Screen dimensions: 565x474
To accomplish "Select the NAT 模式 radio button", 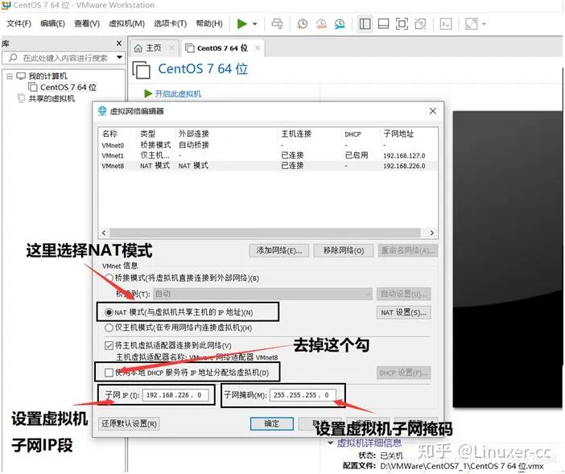I will 109,311.
